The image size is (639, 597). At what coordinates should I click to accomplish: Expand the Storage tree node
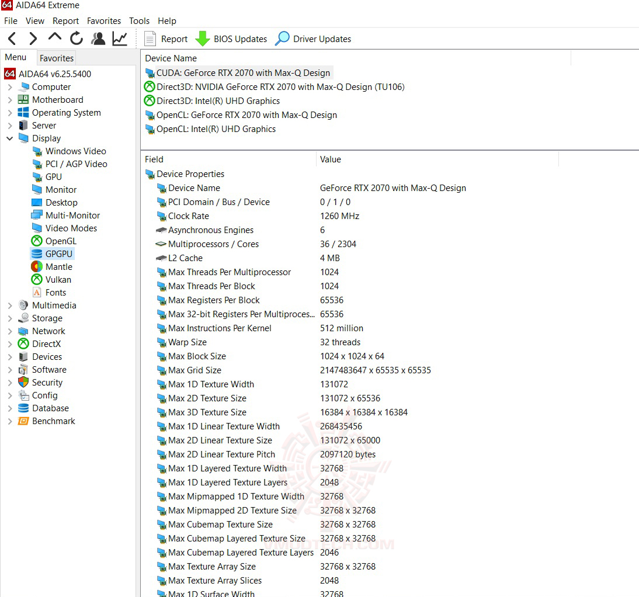pos(10,318)
